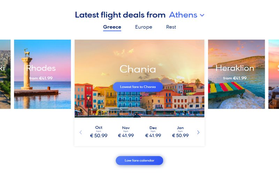Screen dimensions: 279x174
Task: Click the Chania destination title
Action: tap(138, 69)
